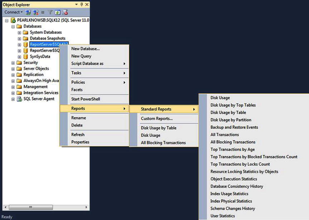Expand the SQL Server Agent node
The image size is (309, 220).
click(13, 99)
